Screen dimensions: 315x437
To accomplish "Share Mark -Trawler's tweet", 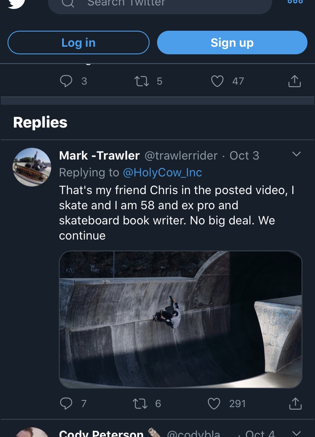I will [x=295, y=403].
